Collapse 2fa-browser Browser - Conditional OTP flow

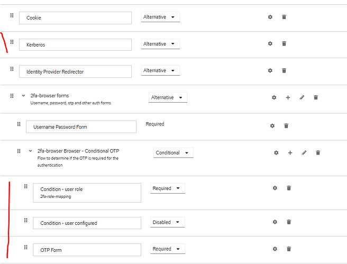tap(31, 151)
